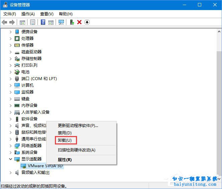Screen dimensions: 222x189
Task: Expand the 网络适配器 node
Action: (10, 146)
